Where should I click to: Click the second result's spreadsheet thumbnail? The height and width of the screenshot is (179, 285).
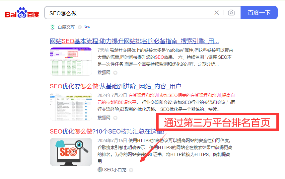71,107
